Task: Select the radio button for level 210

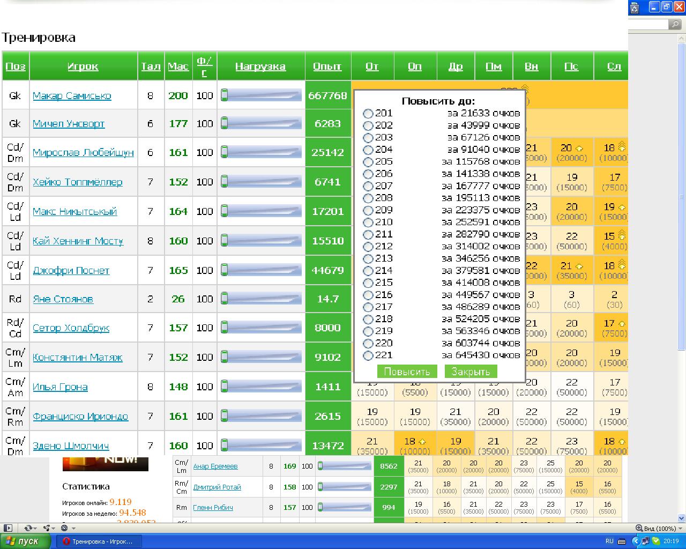Action: click(x=368, y=222)
